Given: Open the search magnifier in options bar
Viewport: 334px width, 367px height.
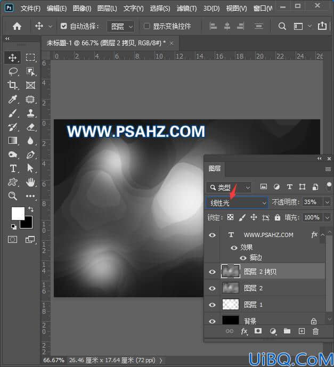Looking at the screenshot, I should 282,26.
